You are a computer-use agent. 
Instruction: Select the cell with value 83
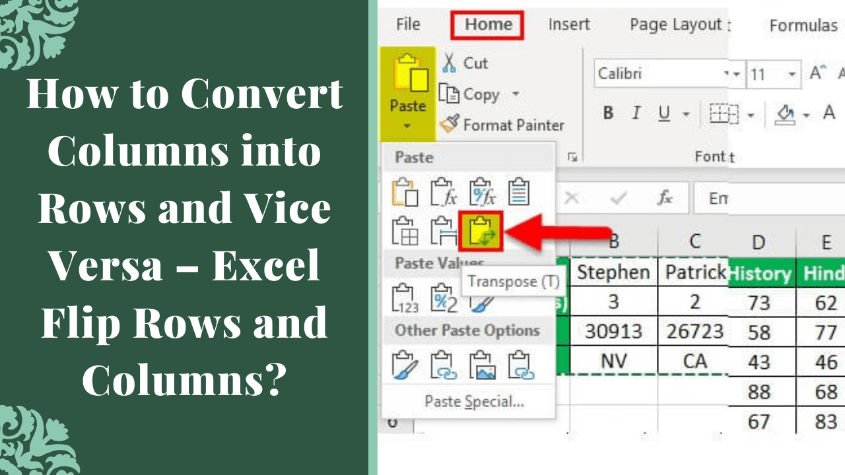[821, 421]
